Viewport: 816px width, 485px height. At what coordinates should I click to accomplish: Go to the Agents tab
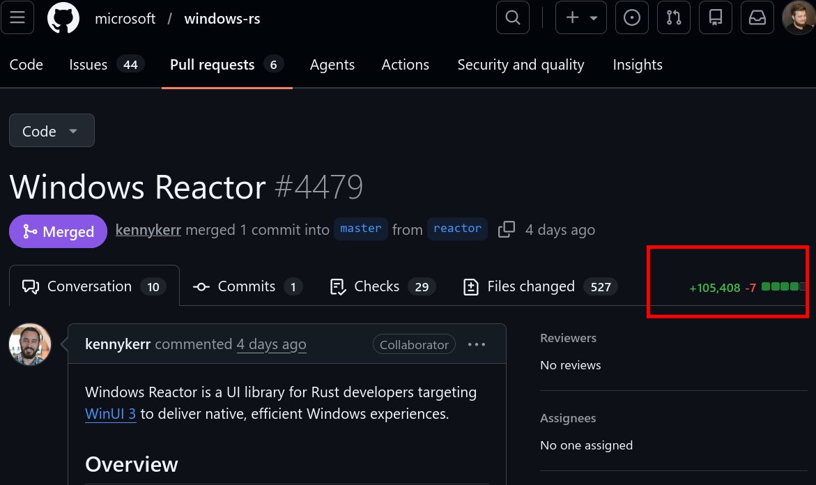coord(332,65)
